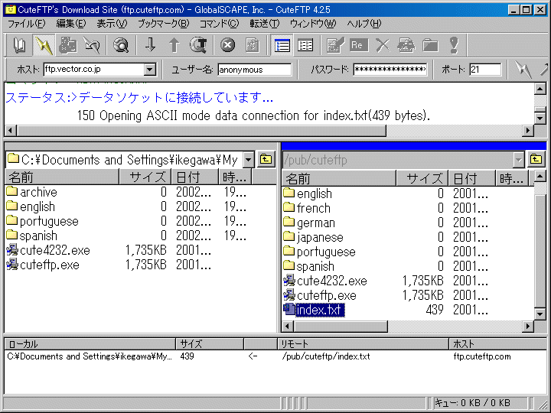The image size is (551, 413).
Task: Click the username field with anonymous
Action: coord(254,70)
